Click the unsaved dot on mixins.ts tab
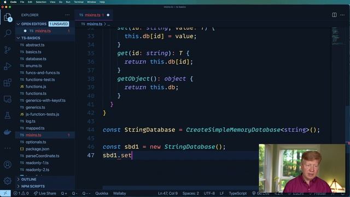 (x=108, y=15)
